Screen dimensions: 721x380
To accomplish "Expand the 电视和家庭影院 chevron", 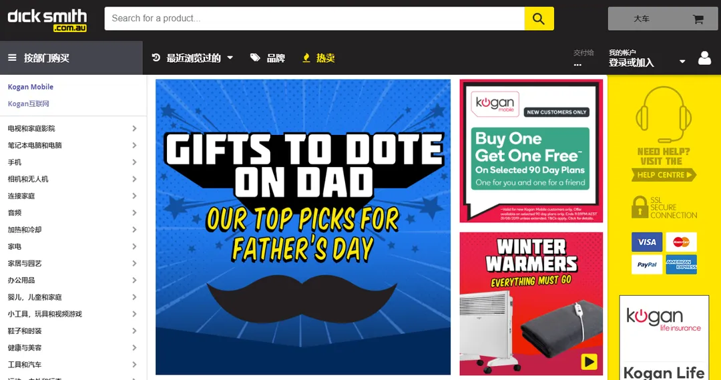I will [134, 128].
